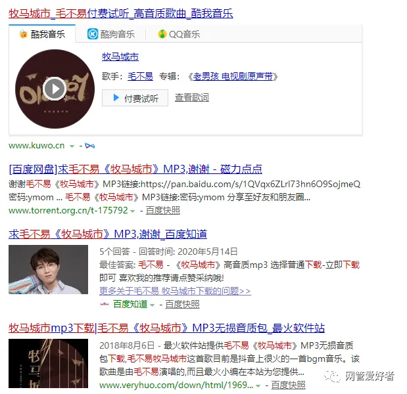Click WeChat logo near 网管爱好者 watermark
This screenshot has width=407, height=394.
[x=332, y=376]
